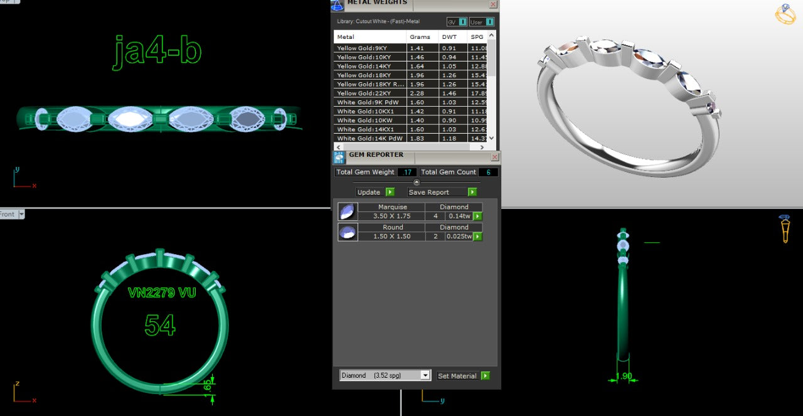
Task: Select the White Gold:9K PdW row
Action: click(x=411, y=102)
